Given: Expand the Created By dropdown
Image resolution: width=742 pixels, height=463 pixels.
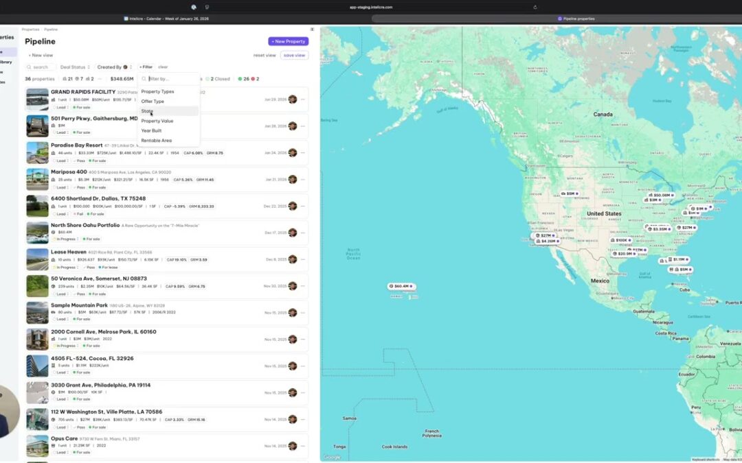Looking at the screenshot, I should (x=112, y=67).
